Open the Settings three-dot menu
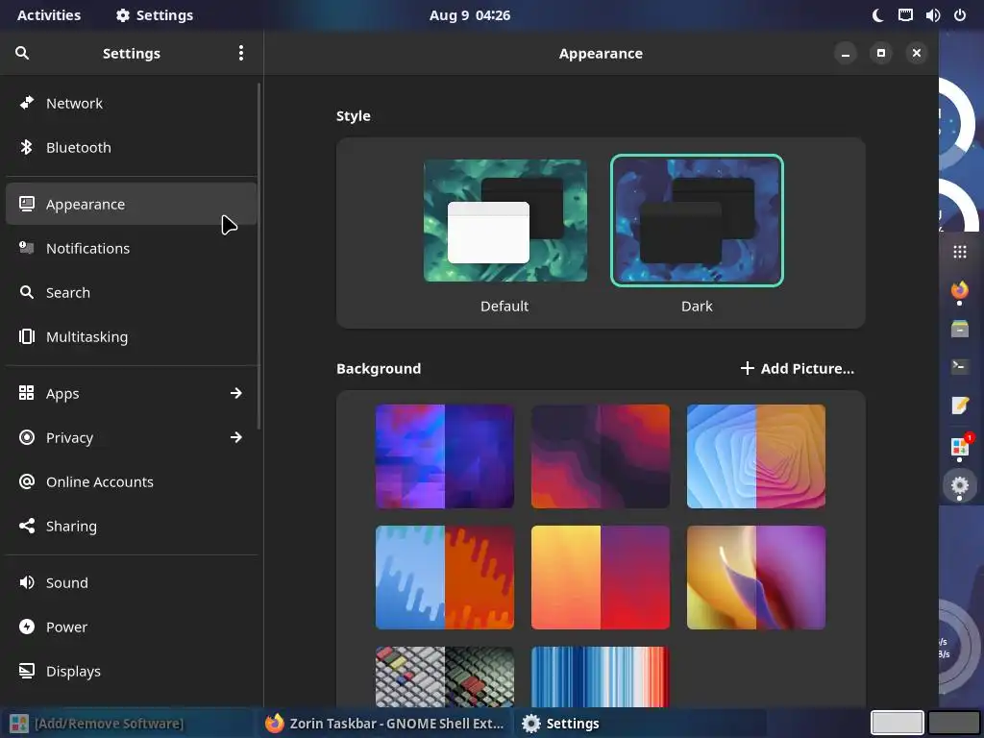Viewport: 984px width, 738px height. pos(241,54)
